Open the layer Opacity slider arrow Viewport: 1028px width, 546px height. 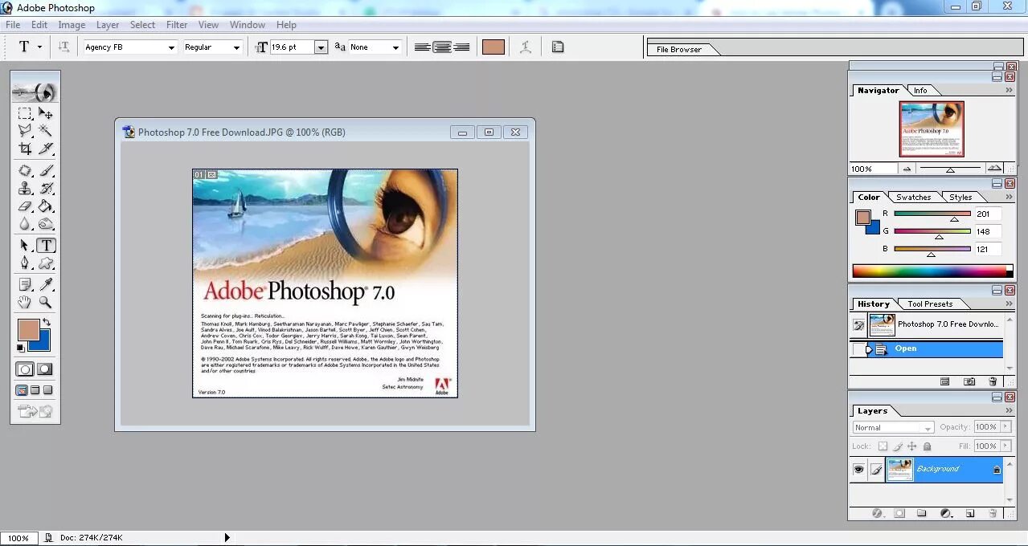pyautogui.click(x=1005, y=427)
